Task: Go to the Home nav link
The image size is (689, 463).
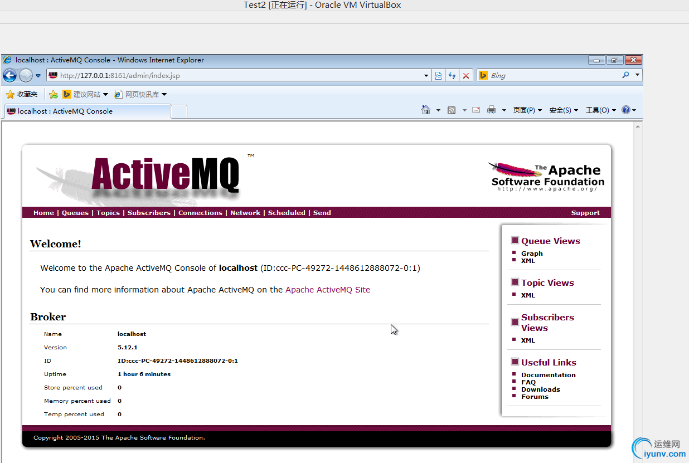Action: 43,213
